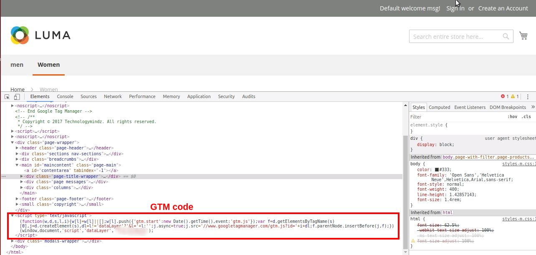Expand the div modals-wrapper node

coord(13,241)
